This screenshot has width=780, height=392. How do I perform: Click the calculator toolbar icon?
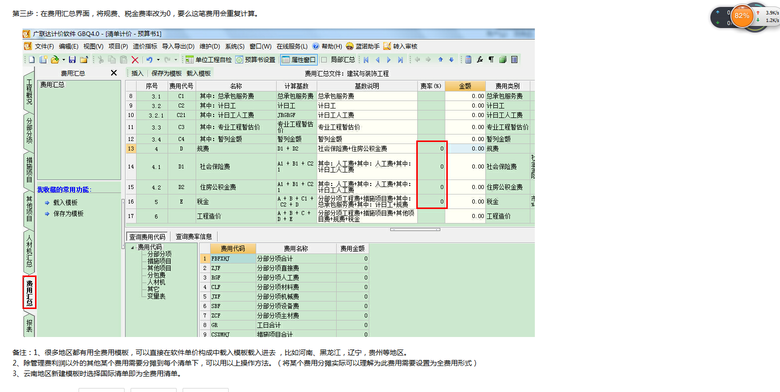coord(468,59)
